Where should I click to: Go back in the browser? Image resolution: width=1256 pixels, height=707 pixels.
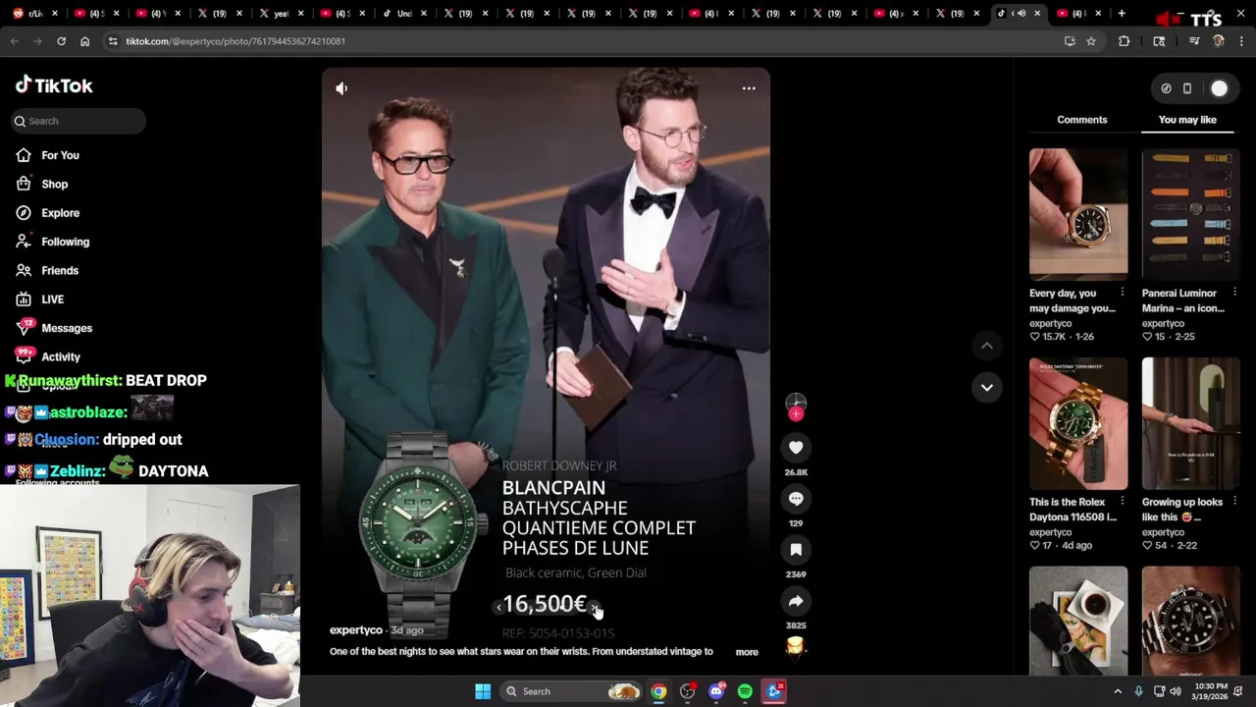tap(14, 41)
